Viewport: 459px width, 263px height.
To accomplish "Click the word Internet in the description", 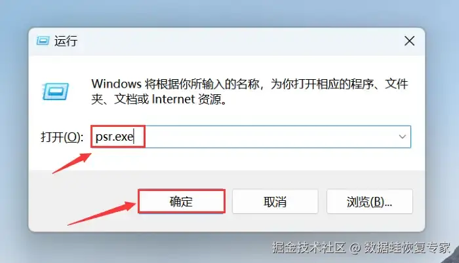I will coord(173,99).
